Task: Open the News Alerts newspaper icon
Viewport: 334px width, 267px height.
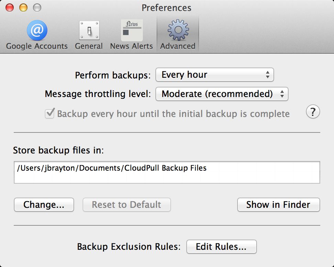Action: (x=132, y=30)
